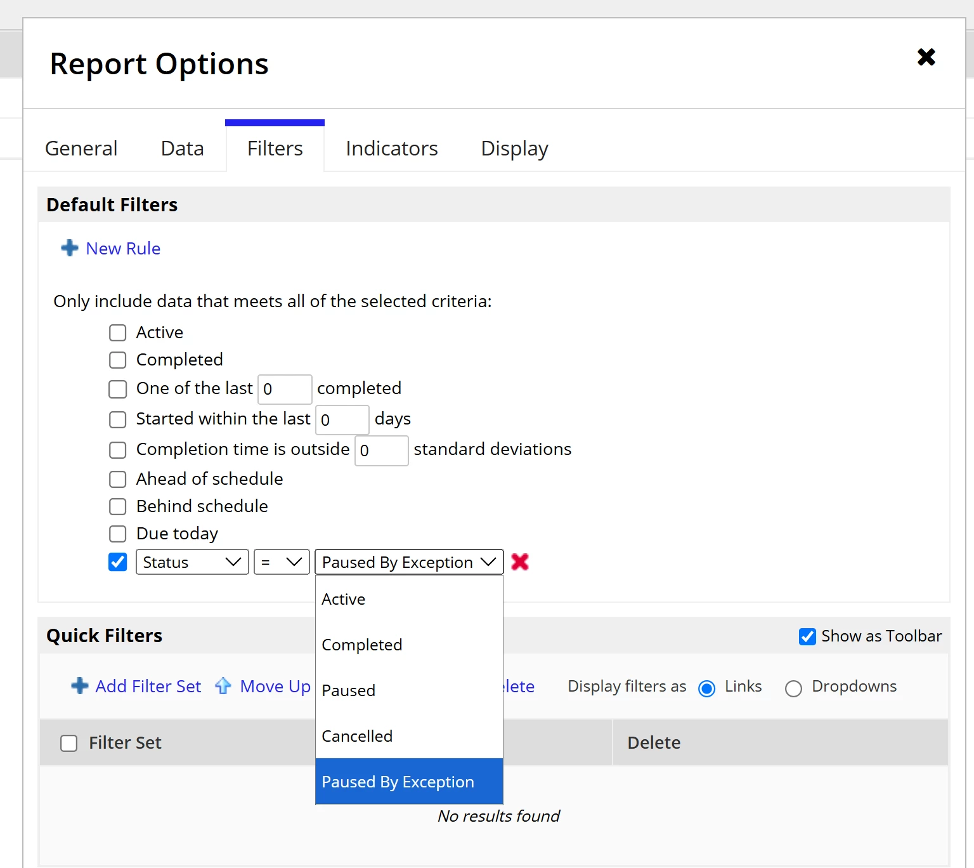Choose Active from the status list
The height and width of the screenshot is (868, 974).
(x=409, y=599)
